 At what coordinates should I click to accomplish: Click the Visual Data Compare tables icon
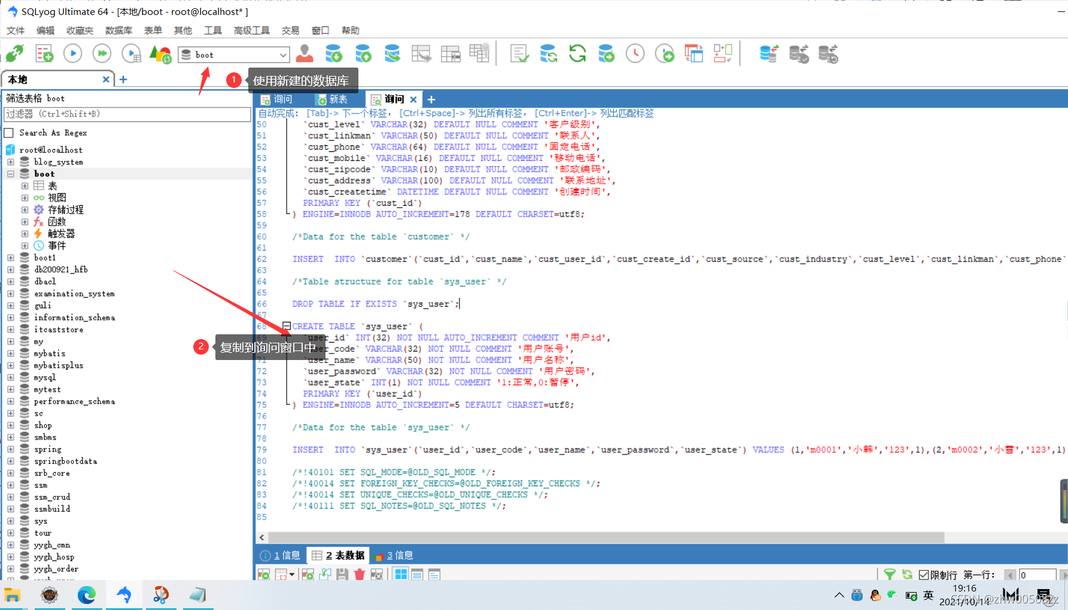click(x=694, y=54)
